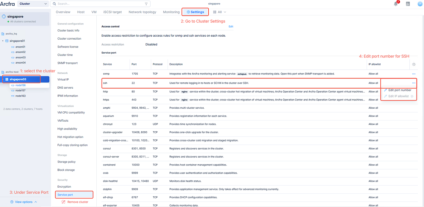The height and width of the screenshot is (207, 424).
Task: Open Cluster basic info settings
Action: coord(68,31)
